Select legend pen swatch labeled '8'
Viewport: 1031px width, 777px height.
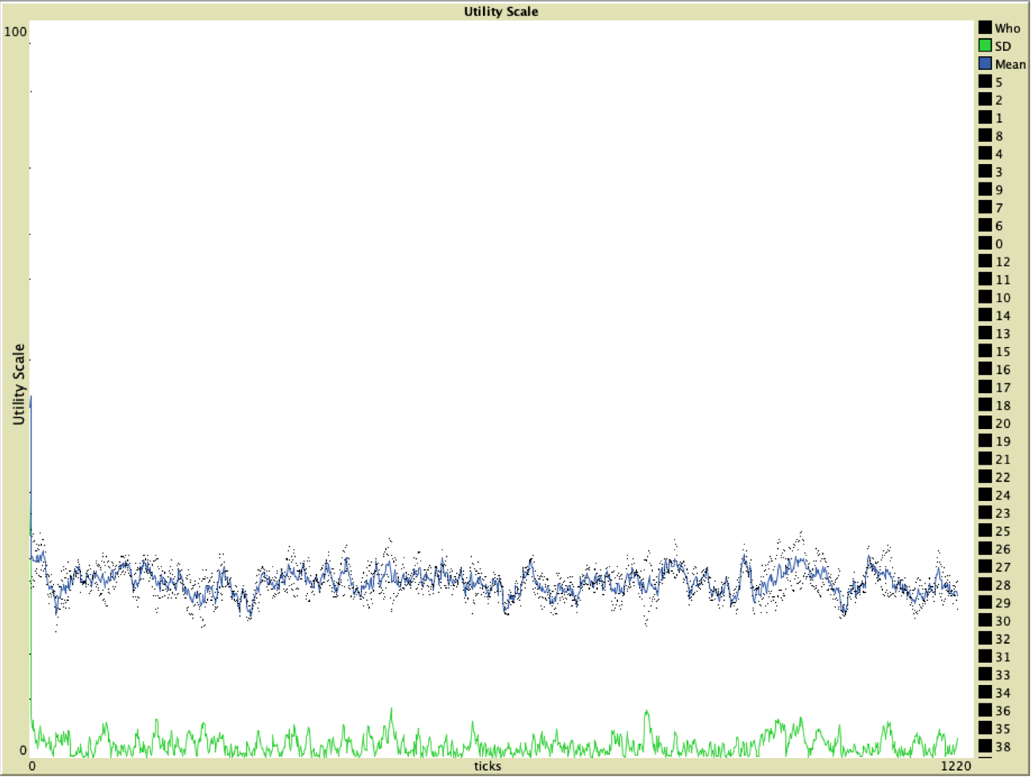click(x=985, y=135)
